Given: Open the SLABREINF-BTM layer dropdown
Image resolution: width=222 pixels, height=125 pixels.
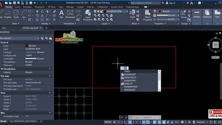Looking at the screenshot, I should pyautogui.click(x=127, y=11).
